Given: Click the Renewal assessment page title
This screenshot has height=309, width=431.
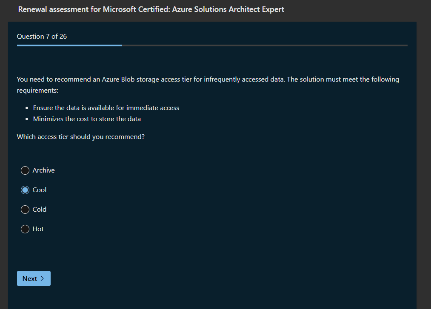Looking at the screenshot, I should tap(151, 9).
